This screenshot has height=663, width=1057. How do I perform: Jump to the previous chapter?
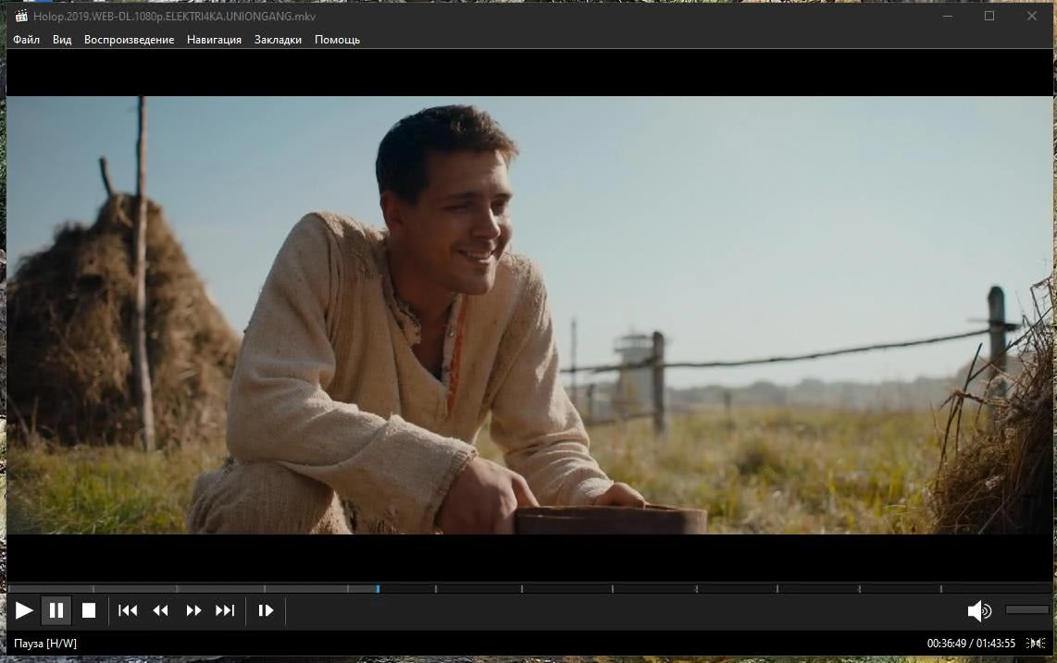tap(128, 610)
